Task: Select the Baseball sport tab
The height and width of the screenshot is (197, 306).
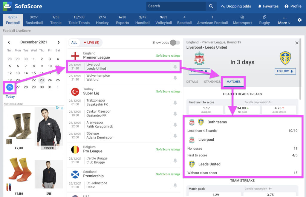Action: click(184, 20)
